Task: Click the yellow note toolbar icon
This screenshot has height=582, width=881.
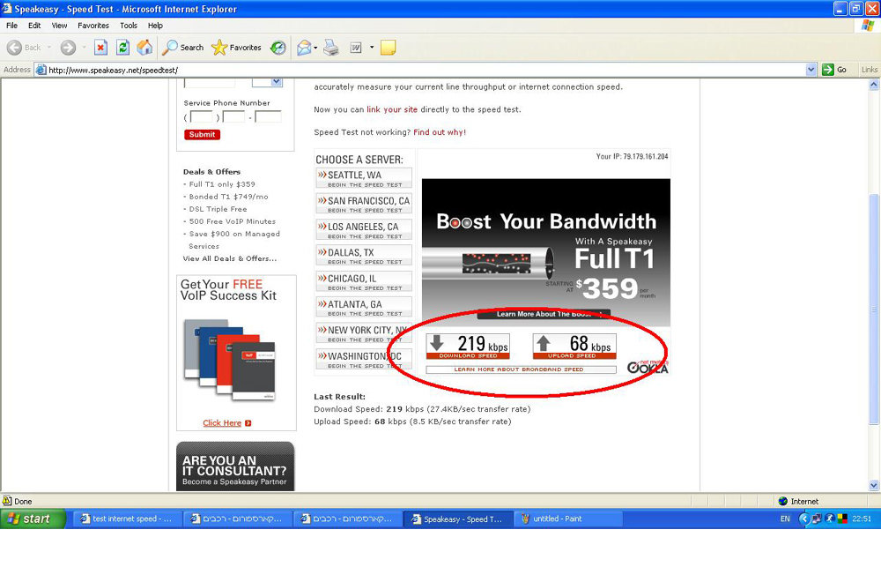Action: (389, 48)
